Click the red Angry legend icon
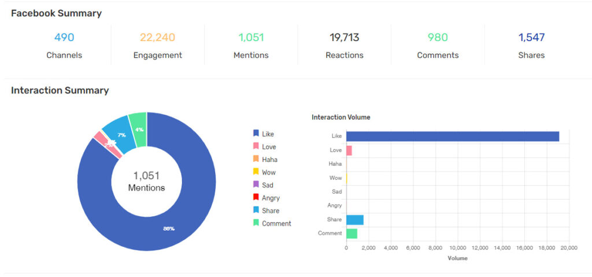 (256, 198)
